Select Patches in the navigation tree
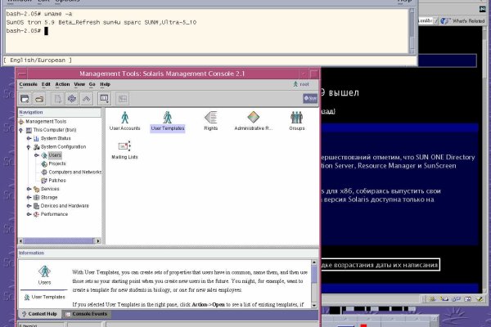The width and height of the screenshot is (491, 327). [x=56, y=181]
